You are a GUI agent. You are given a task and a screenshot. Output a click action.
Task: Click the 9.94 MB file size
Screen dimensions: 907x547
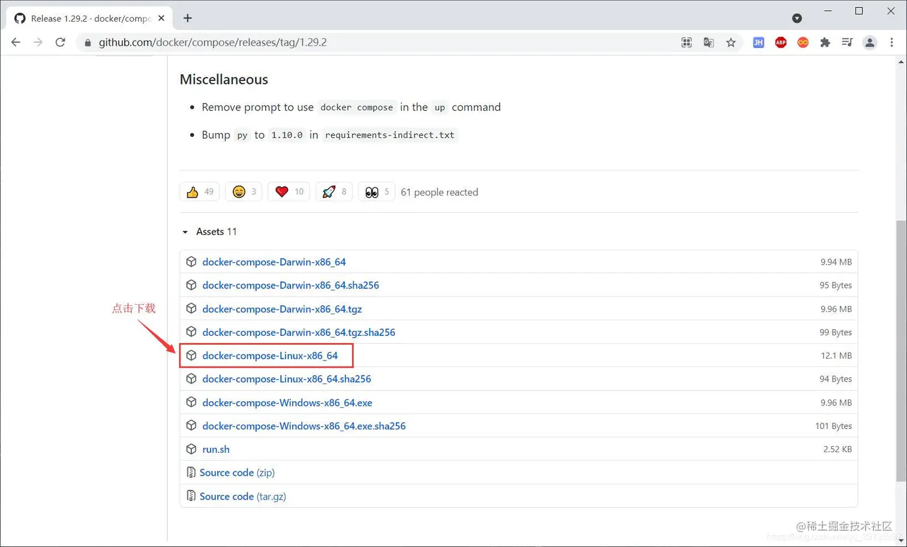[x=836, y=262]
